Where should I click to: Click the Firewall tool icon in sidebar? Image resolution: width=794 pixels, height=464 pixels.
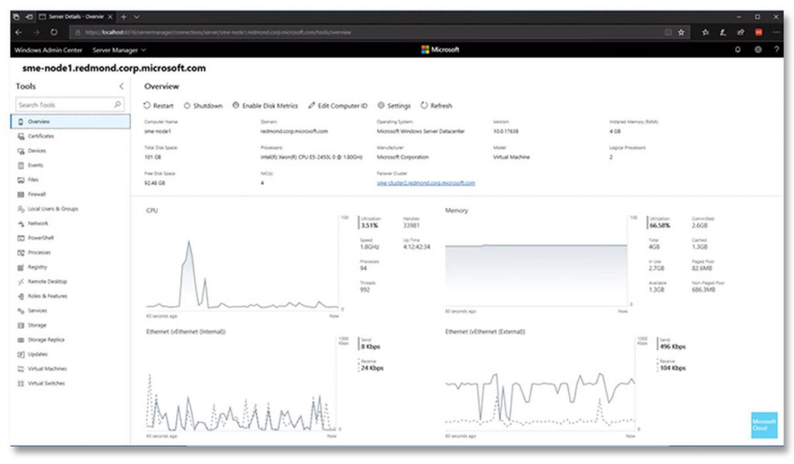tap(21, 195)
